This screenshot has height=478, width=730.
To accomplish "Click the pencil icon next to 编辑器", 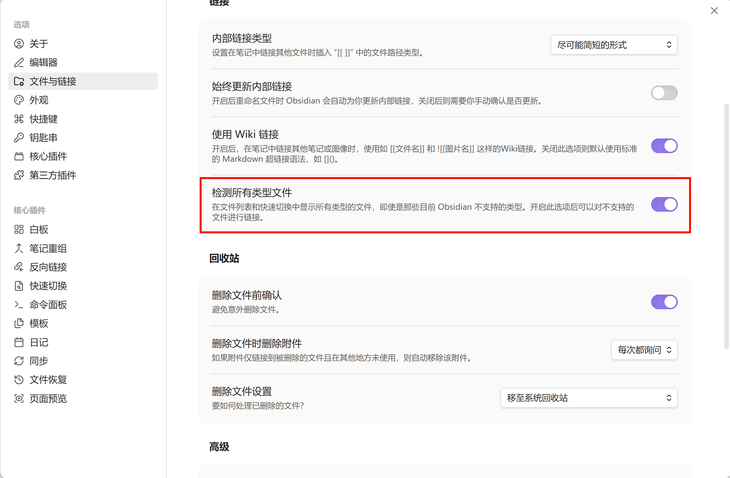I will pyautogui.click(x=19, y=62).
